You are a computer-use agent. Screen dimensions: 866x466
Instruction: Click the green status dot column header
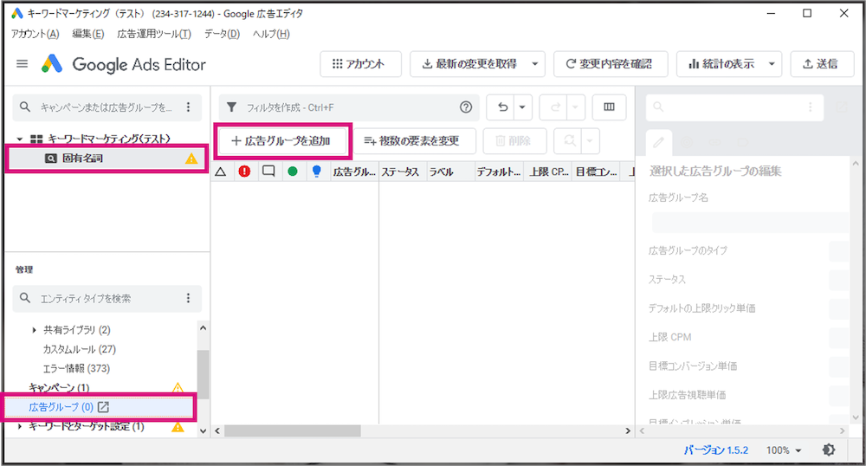click(x=293, y=172)
